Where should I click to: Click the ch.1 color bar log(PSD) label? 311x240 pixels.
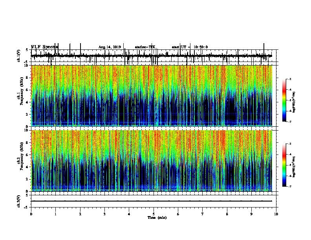pos(294,102)
